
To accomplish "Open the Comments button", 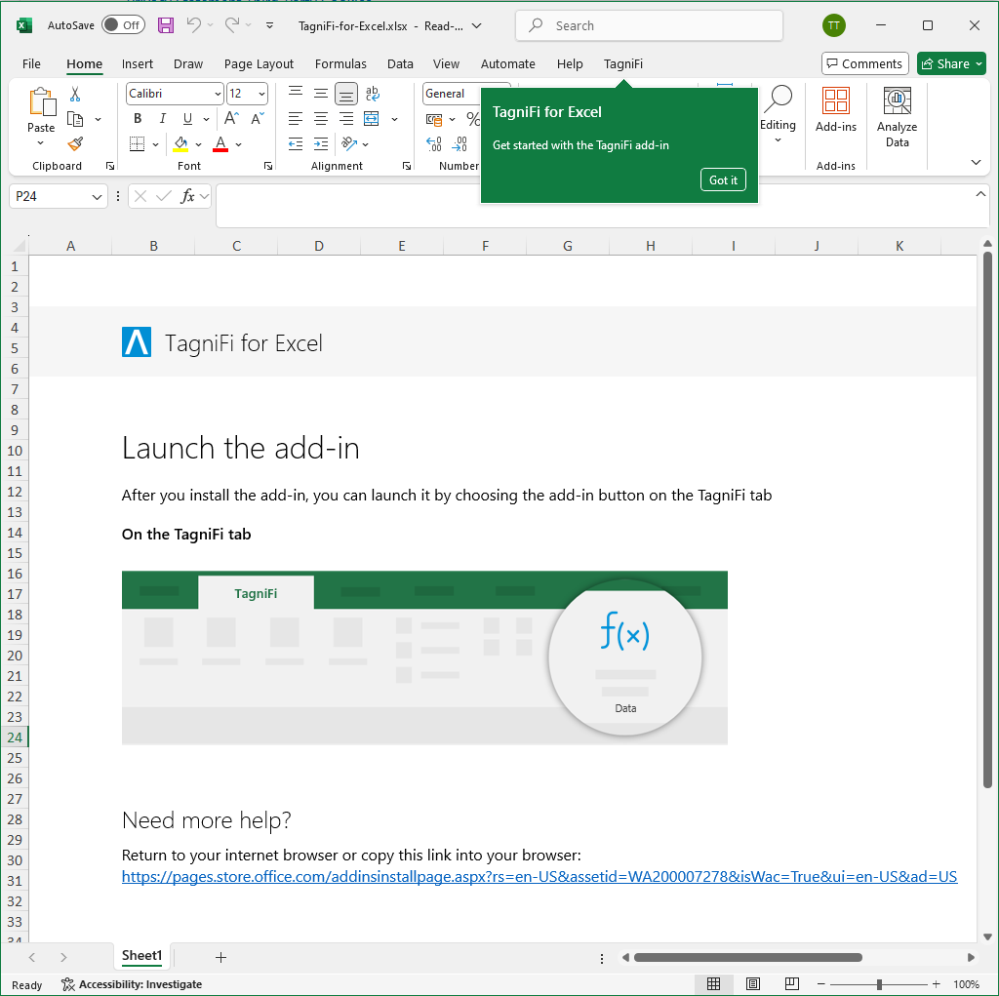I will click(x=864, y=63).
